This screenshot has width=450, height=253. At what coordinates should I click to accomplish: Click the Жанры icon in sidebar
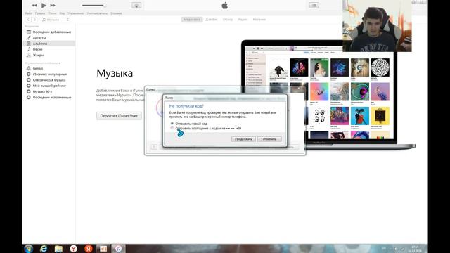[x=28, y=55]
